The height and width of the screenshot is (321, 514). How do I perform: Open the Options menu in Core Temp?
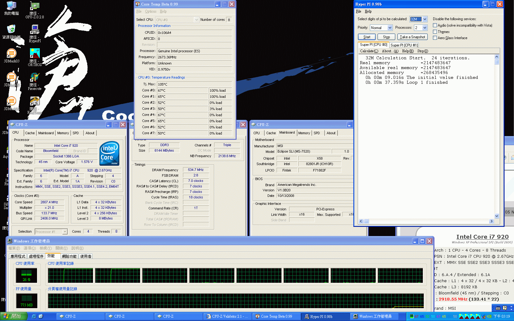151,11
